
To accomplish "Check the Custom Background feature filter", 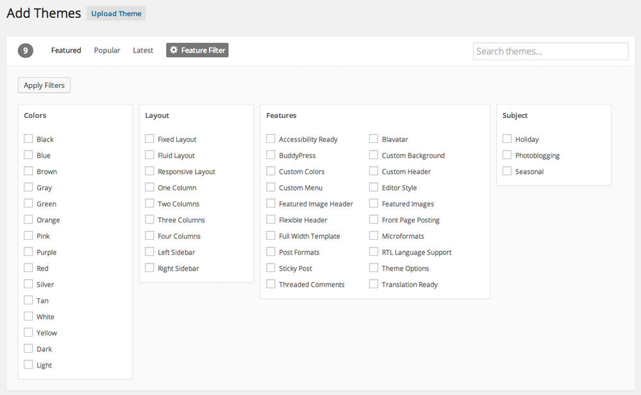I will click(x=373, y=155).
